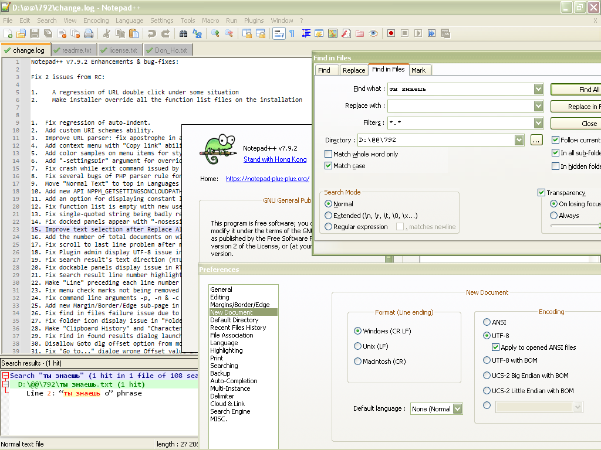The height and width of the screenshot is (450, 601).
Task: Open the Replace with dropdown arrow
Action: tap(539, 106)
